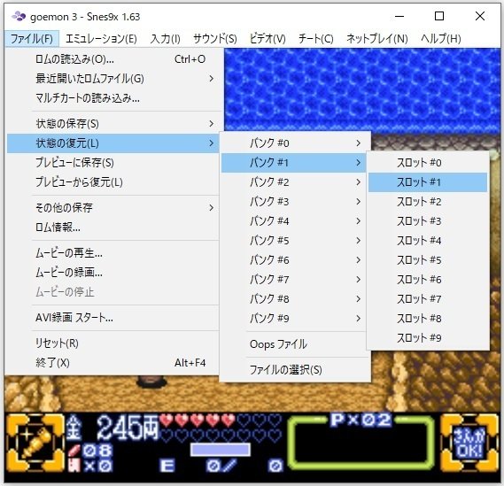Click the red hearts health row
This screenshot has height=486, width=504.
coord(198,420)
